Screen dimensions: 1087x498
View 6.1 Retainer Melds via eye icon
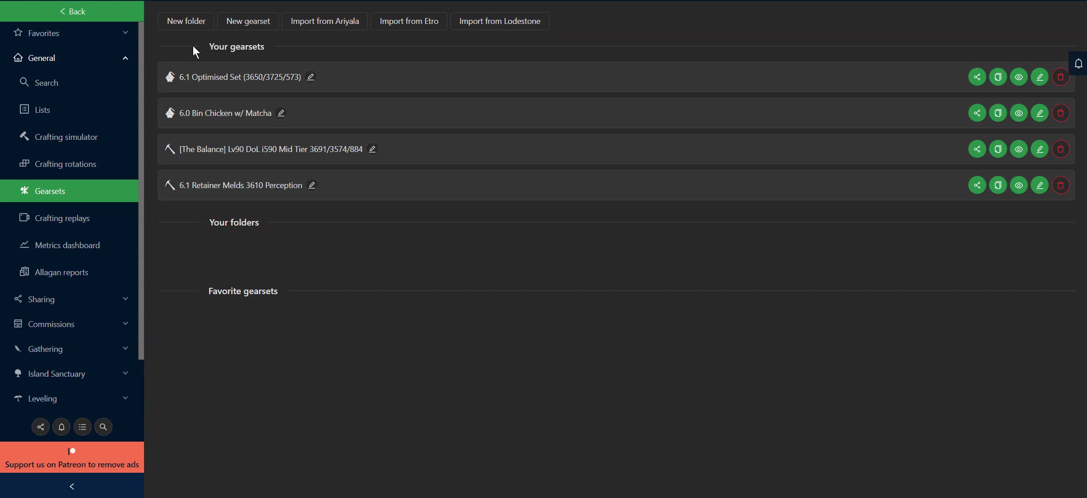pyautogui.click(x=1018, y=185)
